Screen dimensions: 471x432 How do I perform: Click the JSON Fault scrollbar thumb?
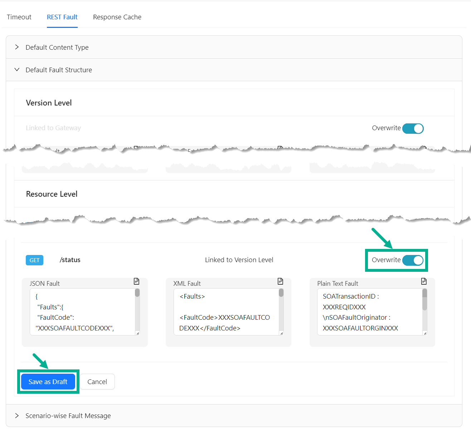point(137,293)
